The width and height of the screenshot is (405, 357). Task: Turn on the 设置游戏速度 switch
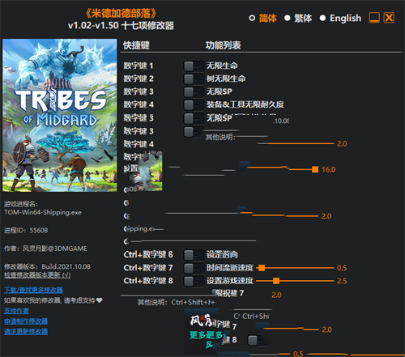194,281
